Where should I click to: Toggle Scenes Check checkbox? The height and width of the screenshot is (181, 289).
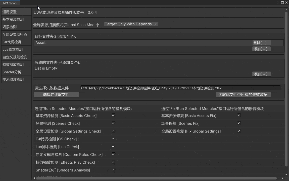(x=113, y=123)
